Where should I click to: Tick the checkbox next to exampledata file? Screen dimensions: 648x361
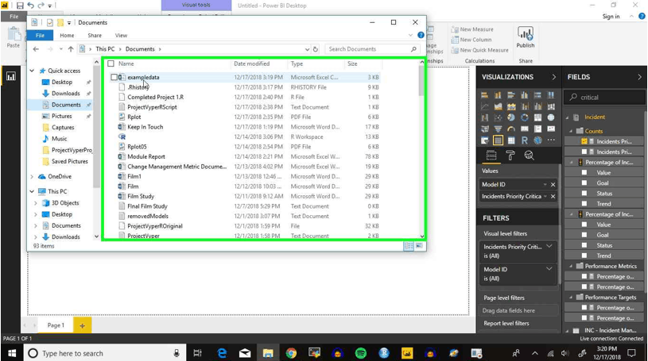coord(114,77)
